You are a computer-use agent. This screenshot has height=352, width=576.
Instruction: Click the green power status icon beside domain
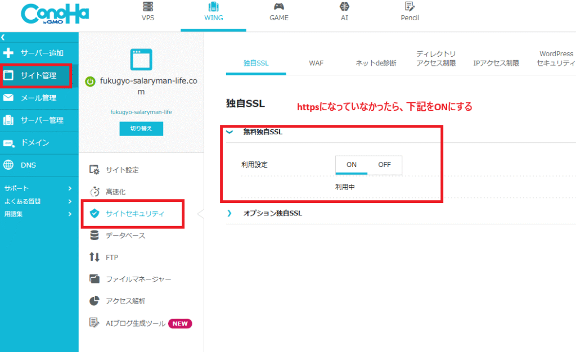click(90, 82)
